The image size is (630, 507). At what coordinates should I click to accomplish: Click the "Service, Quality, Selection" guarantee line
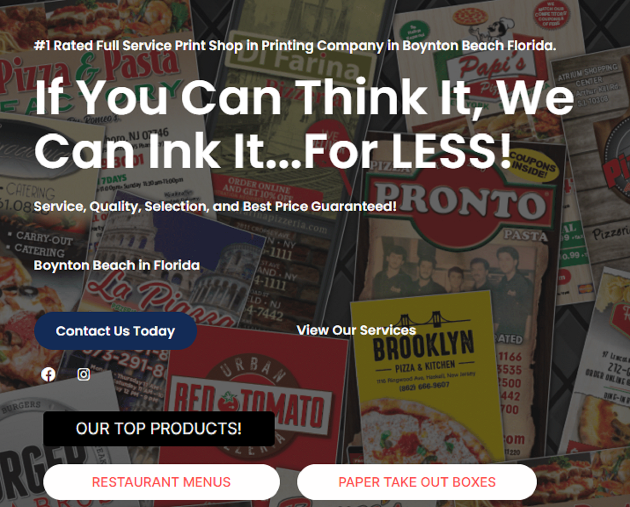pos(215,207)
